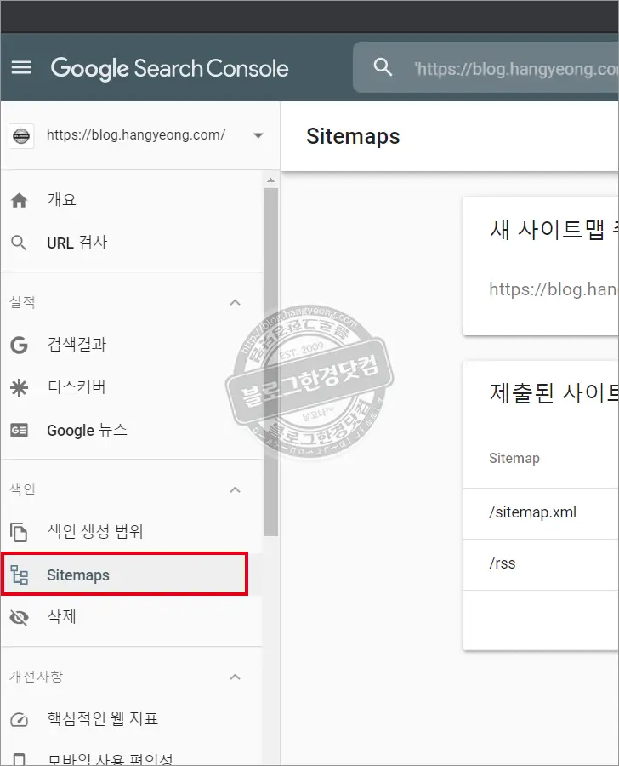Click the sidebar scrollbar thumb
The height and width of the screenshot is (766, 619).
pyautogui.click(x=270, y=362)
